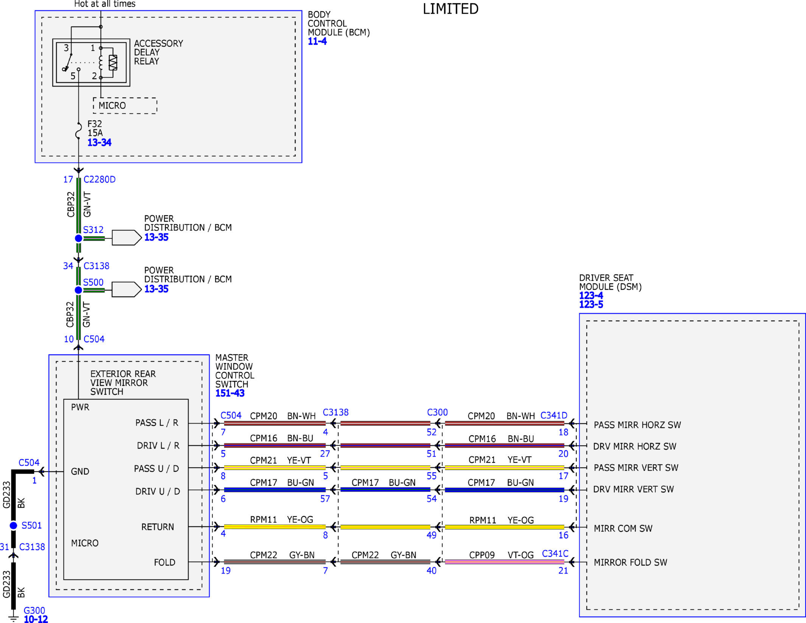Follow the 13-35 link beside splice S312
The width and height of the screenshot is (806, 623).
156,237
